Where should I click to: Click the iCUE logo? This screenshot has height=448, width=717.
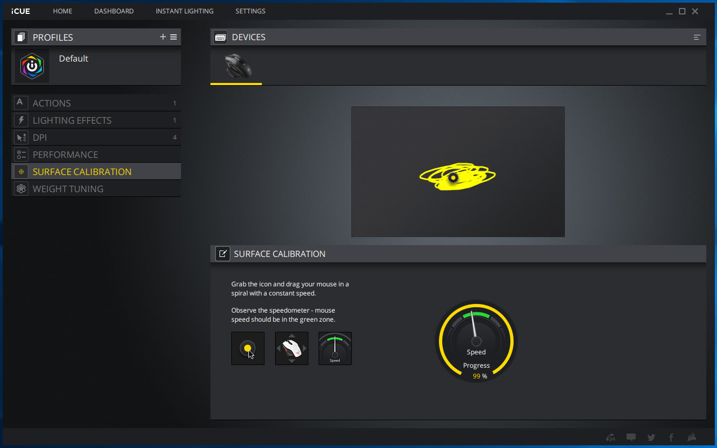click(20, 11)
